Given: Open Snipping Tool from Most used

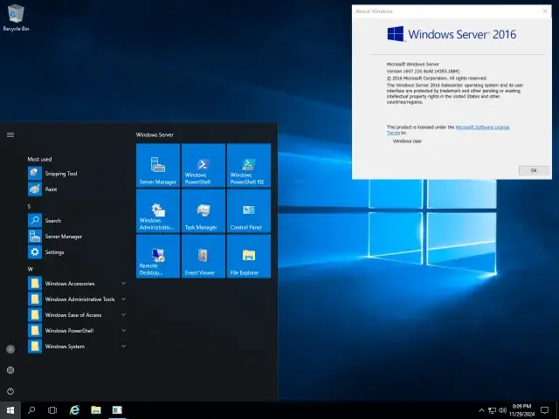Looking at the screenshot, I should tap(77, 174).
